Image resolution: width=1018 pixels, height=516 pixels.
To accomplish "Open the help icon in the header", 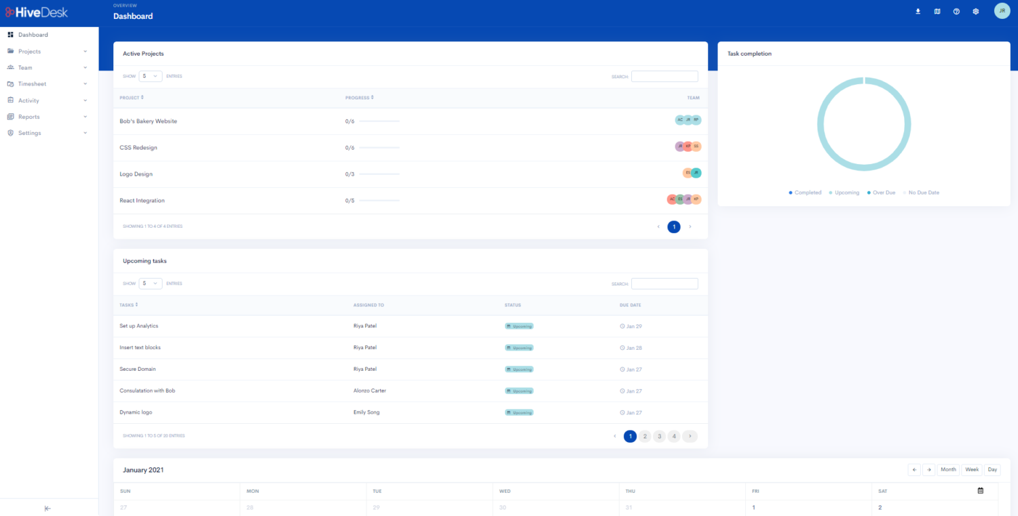I will click(x=956, y=11).
